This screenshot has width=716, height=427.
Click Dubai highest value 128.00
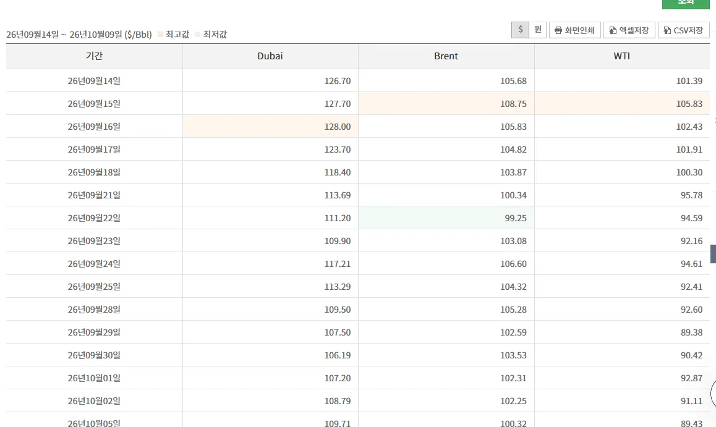coord(338,126)
